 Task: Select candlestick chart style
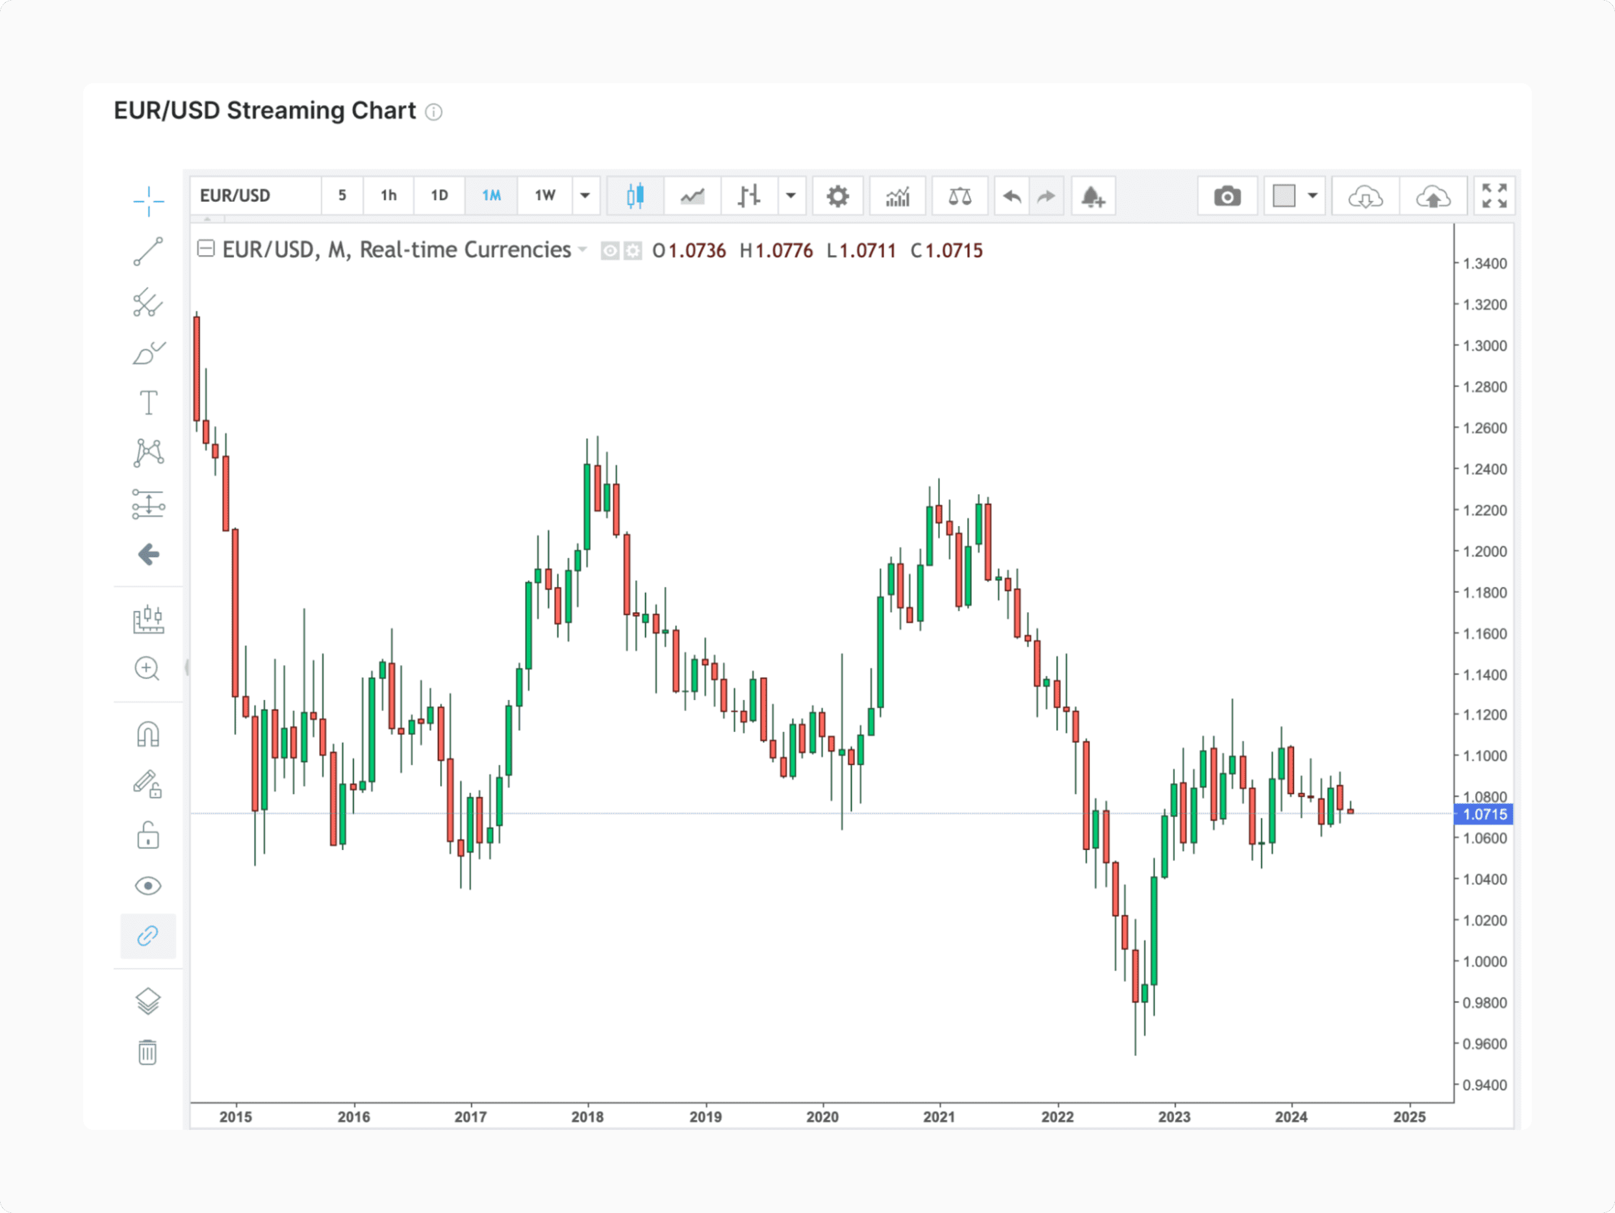(x=635, y=195)
